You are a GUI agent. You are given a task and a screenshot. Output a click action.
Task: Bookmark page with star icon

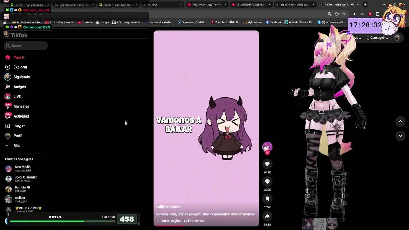344,14
